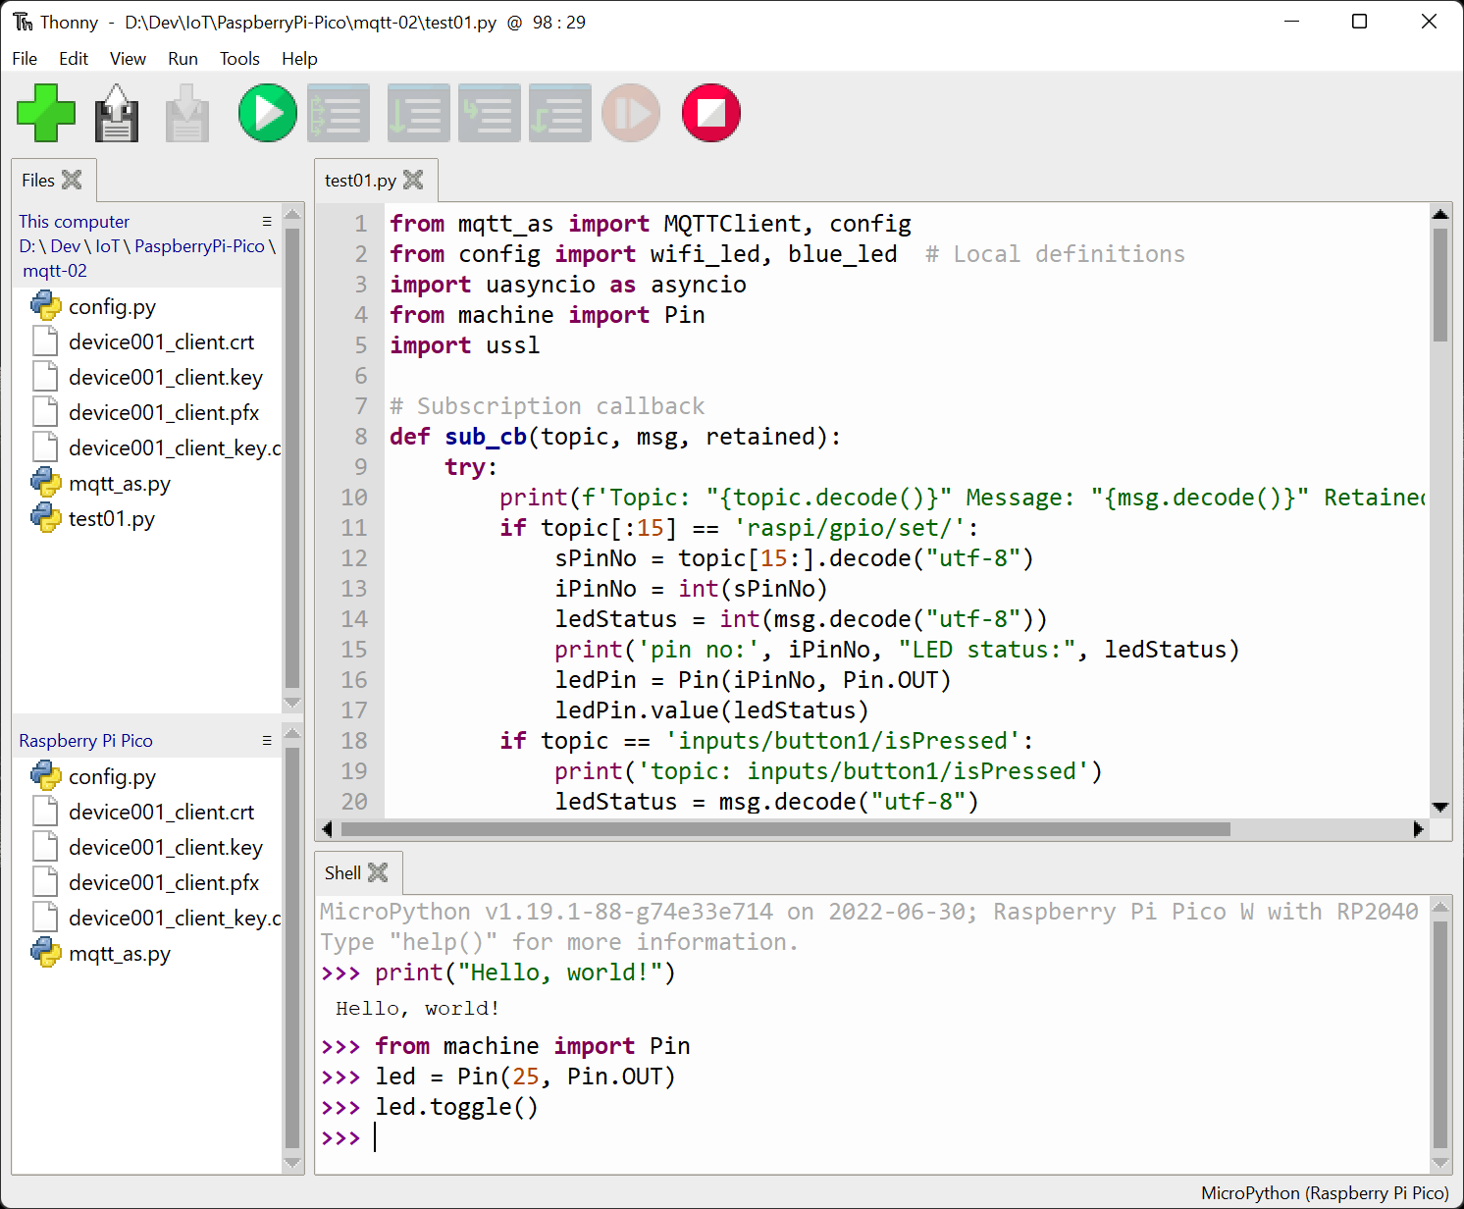Open the Tools menu

click(x=239, y=58)
